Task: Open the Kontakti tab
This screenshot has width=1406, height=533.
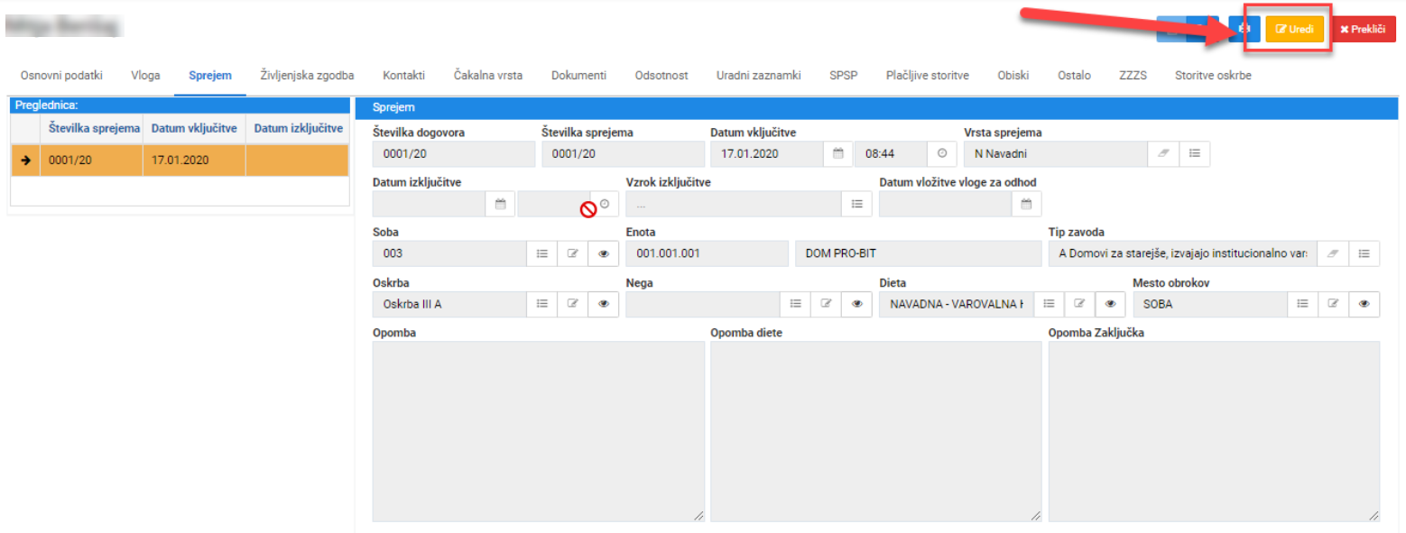Action: [403, 76]
